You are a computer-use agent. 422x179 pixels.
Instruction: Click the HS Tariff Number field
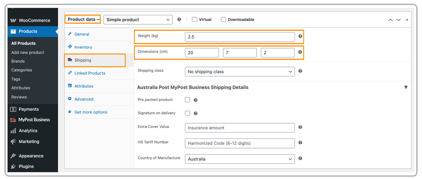(240, 144)
